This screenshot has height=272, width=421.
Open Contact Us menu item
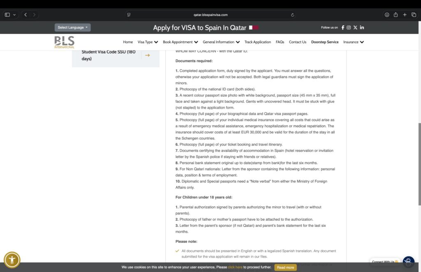coord(298,42)
